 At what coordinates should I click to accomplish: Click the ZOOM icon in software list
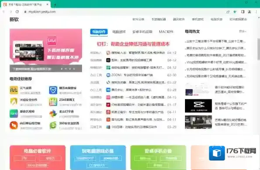click(x=108, y=75)
